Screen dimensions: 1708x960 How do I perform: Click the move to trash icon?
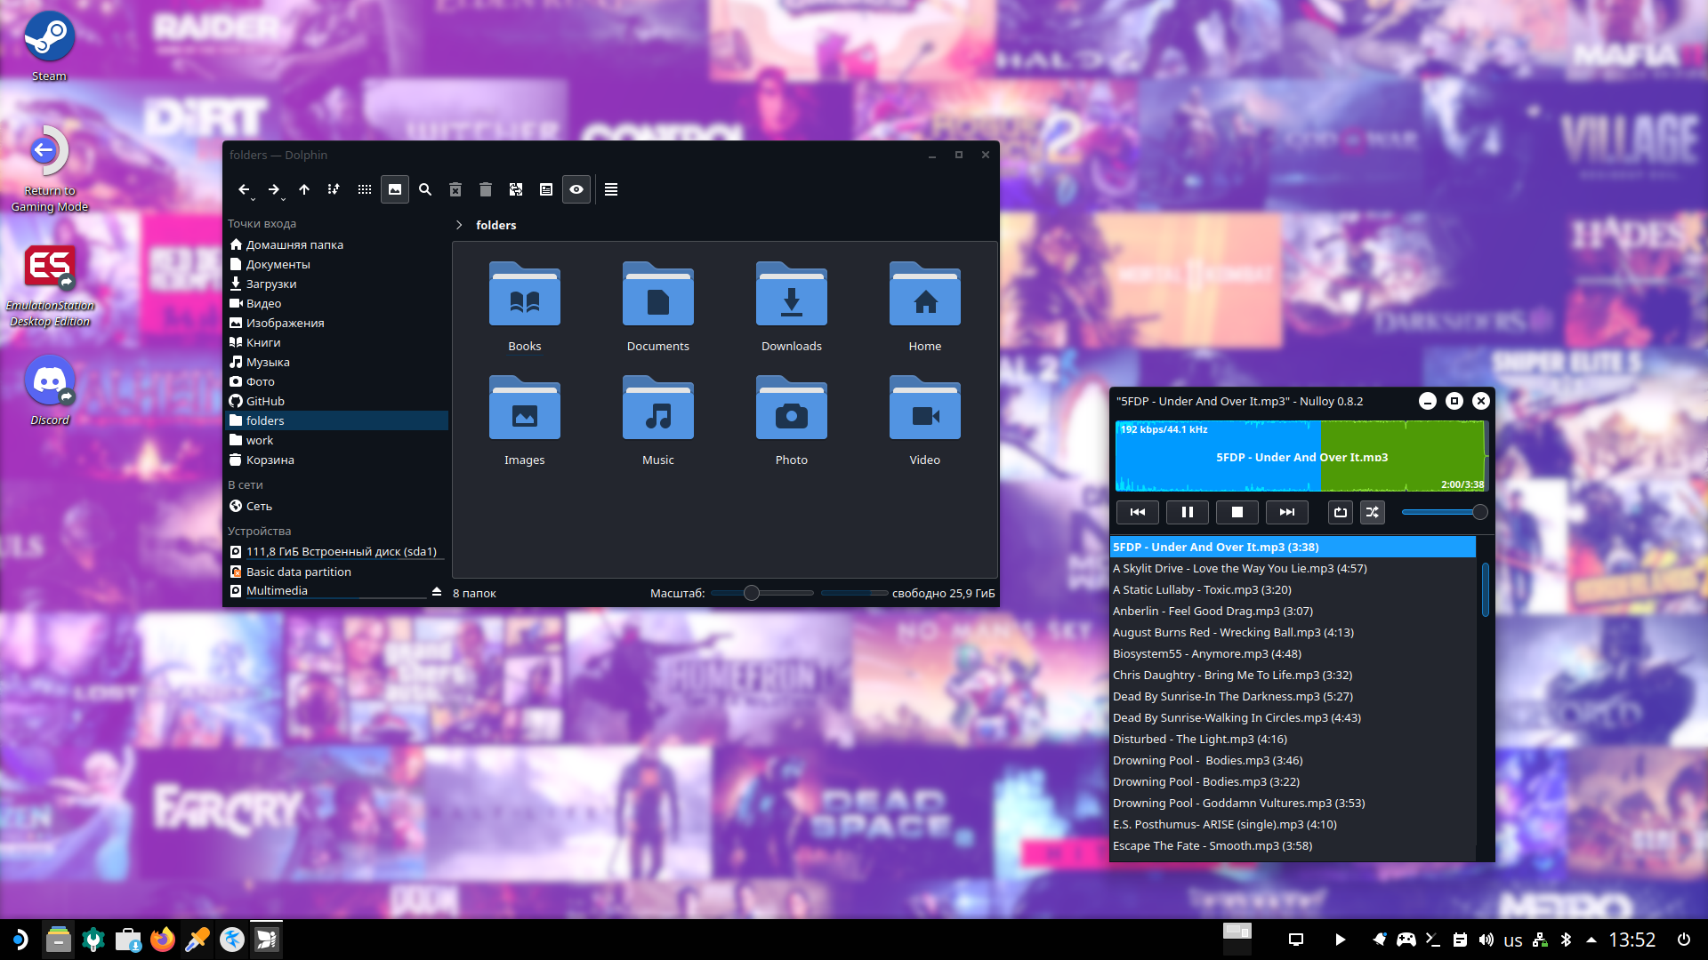[486, 189]
